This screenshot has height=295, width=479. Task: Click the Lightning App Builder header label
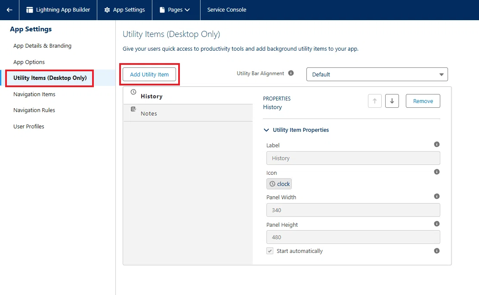point(63,10)
